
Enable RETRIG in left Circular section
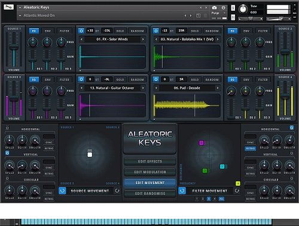click(x=49, y=199)
